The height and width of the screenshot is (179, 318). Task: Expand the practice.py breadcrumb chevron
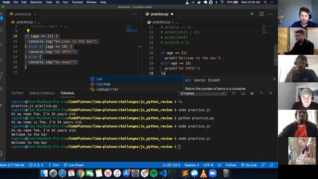(x=172, y=22)
